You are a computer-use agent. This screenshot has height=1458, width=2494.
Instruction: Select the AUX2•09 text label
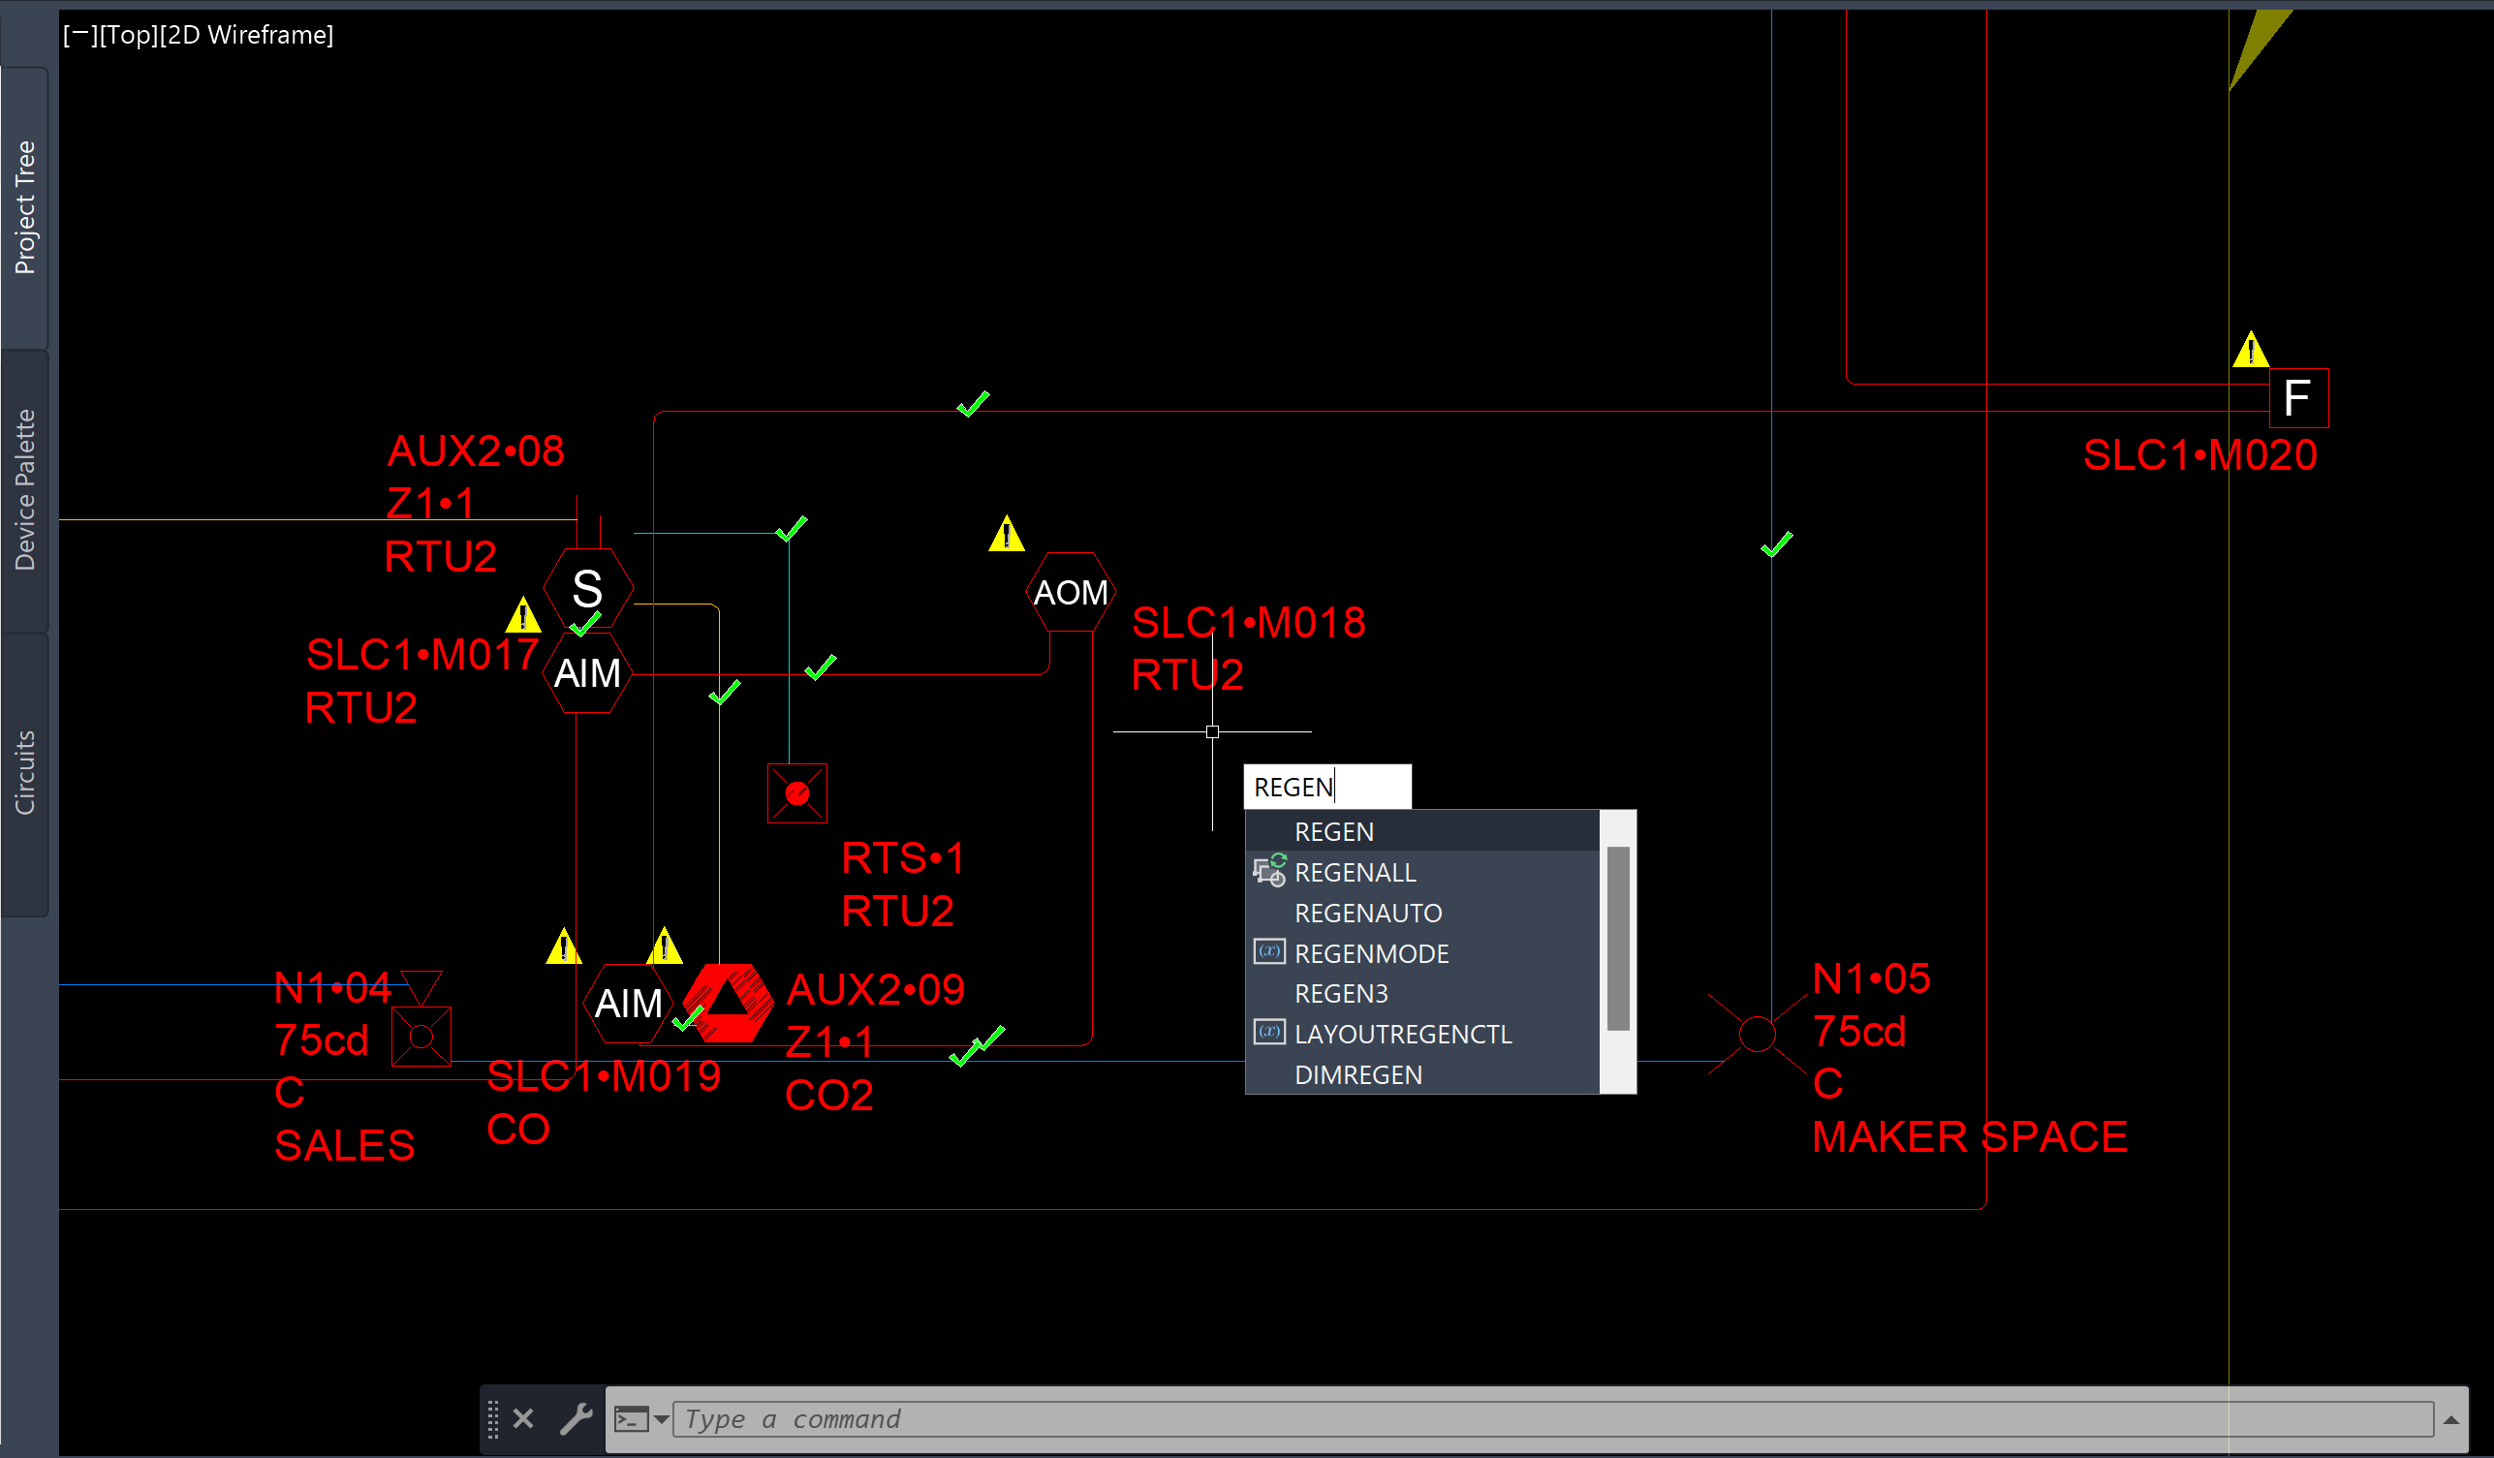[875, 990]
